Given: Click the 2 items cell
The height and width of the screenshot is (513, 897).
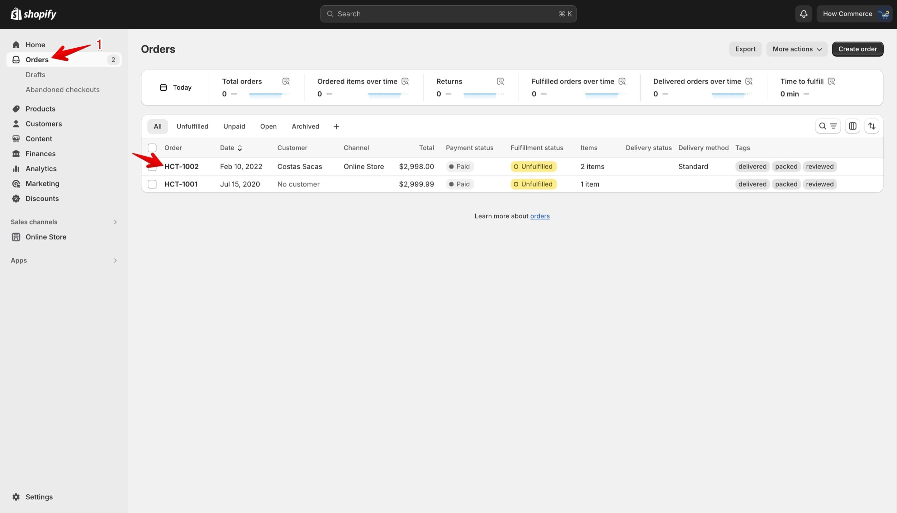Looking at the screenshot, I should coord(592,167).
